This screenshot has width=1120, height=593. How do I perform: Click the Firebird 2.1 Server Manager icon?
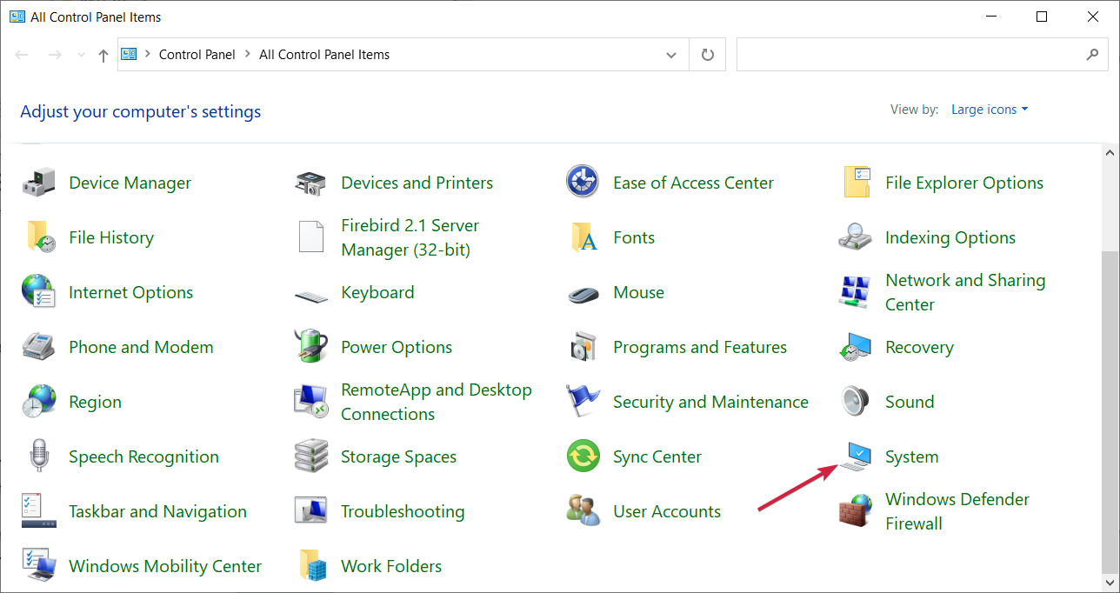click(x=310, y=237)
